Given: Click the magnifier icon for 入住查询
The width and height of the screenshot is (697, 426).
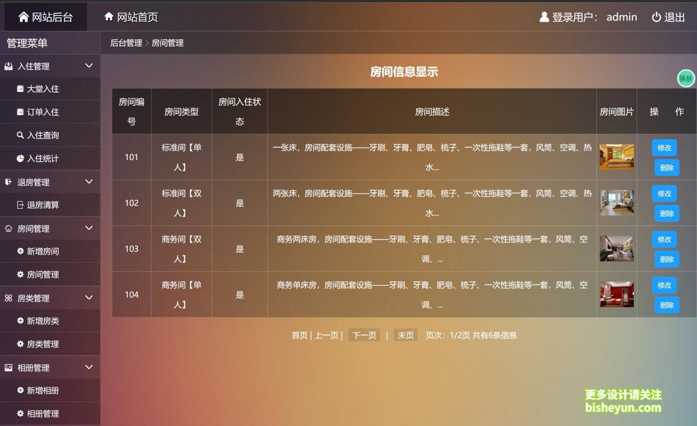Looking at the screenshot, I should click(x=20, y=135).
